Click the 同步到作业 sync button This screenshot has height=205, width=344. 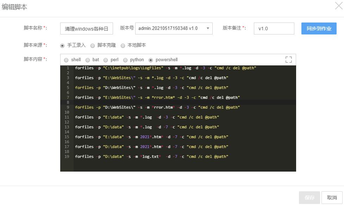point(319,28)
